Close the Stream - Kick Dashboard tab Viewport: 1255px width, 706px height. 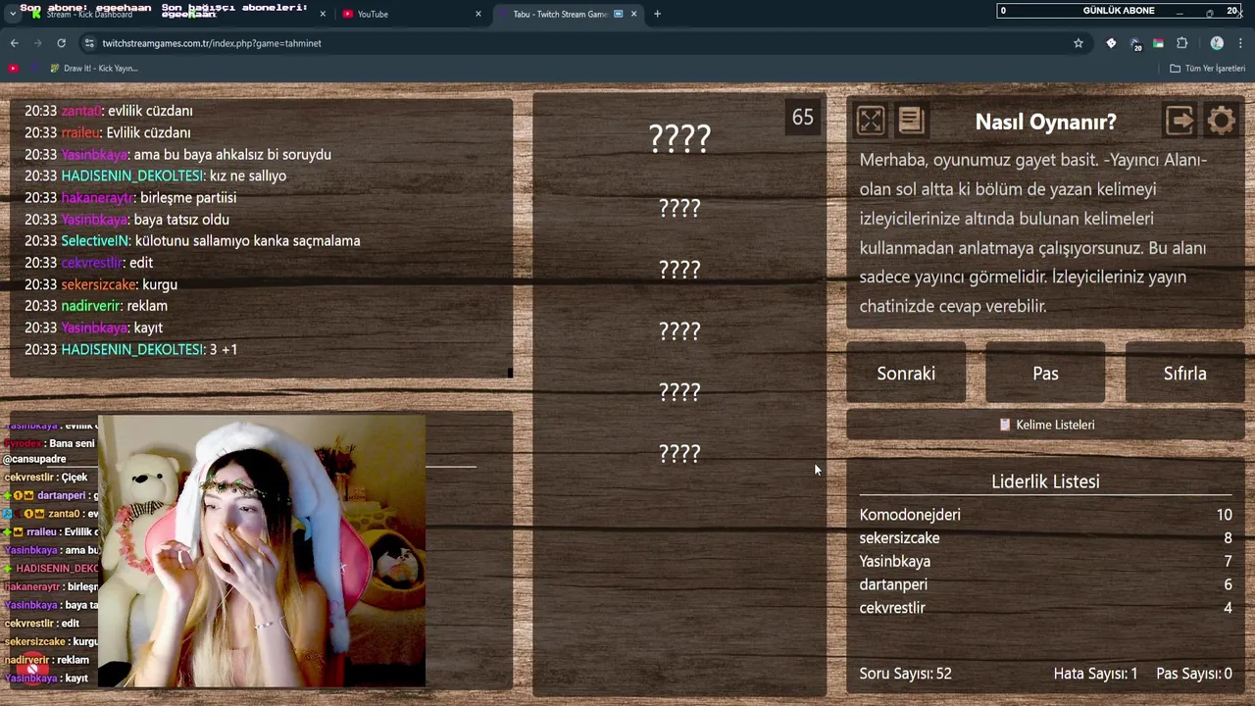click(323, 14)
